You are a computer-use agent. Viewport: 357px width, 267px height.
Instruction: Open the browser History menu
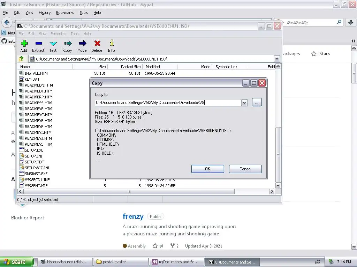click(44, 13)
